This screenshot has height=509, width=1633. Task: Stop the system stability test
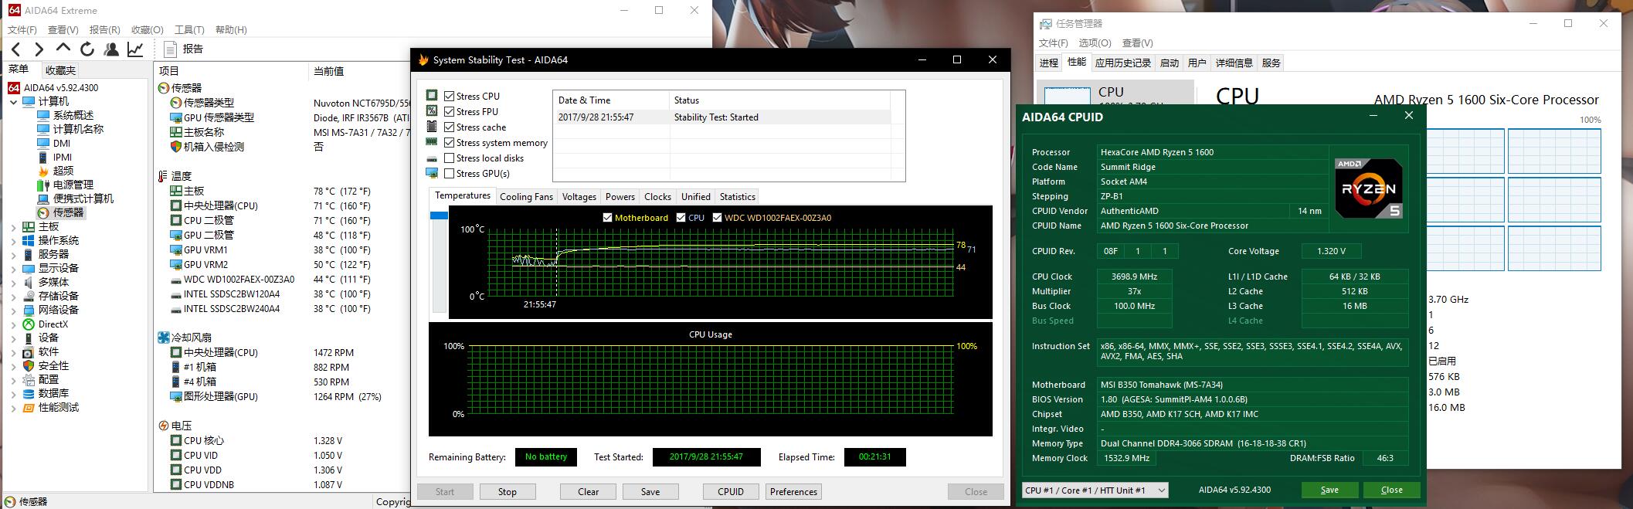pos(508,492)
